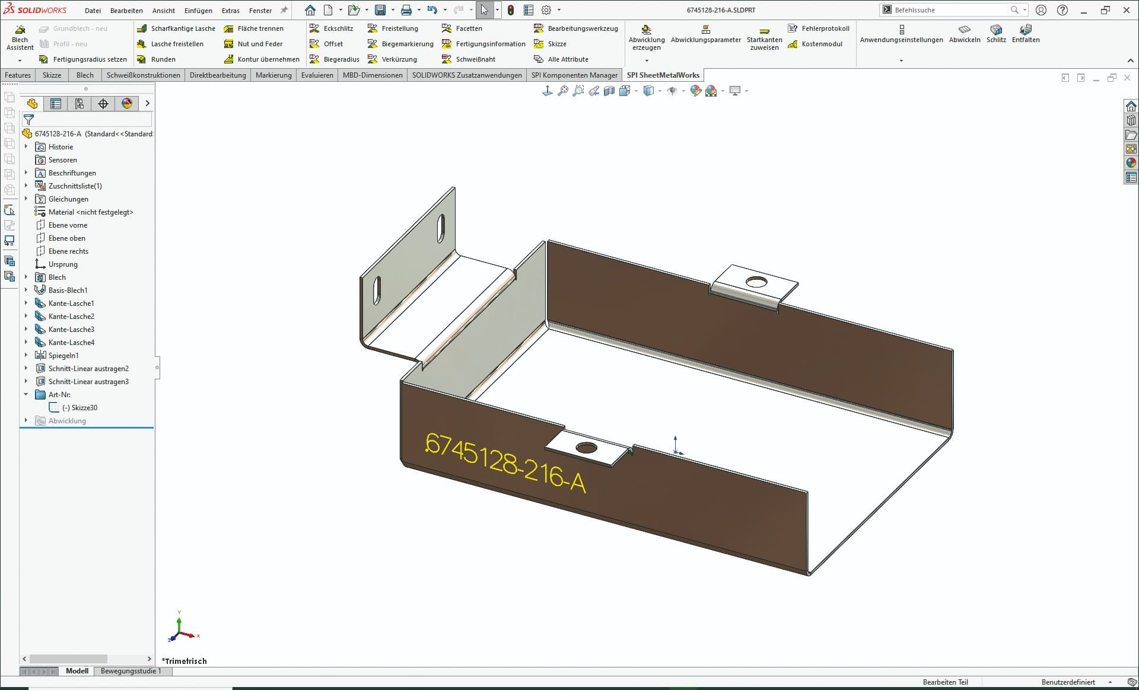The width and height of the screenshot is (1139, 690).
Task: Toggle the hide/show items eye icon
Action: click(x=672, y=91)
